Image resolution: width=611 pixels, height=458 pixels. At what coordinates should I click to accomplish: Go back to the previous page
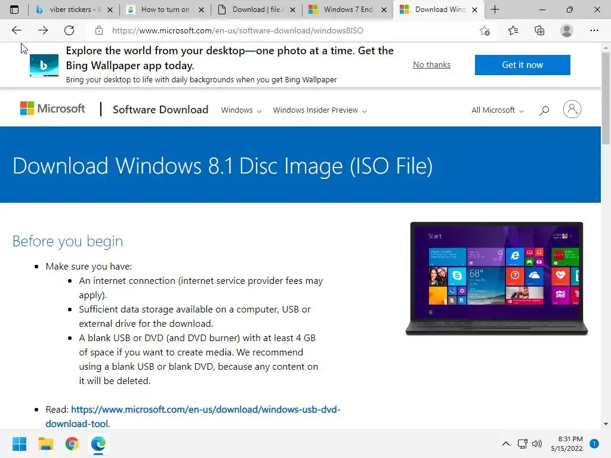tap(16, 30)
